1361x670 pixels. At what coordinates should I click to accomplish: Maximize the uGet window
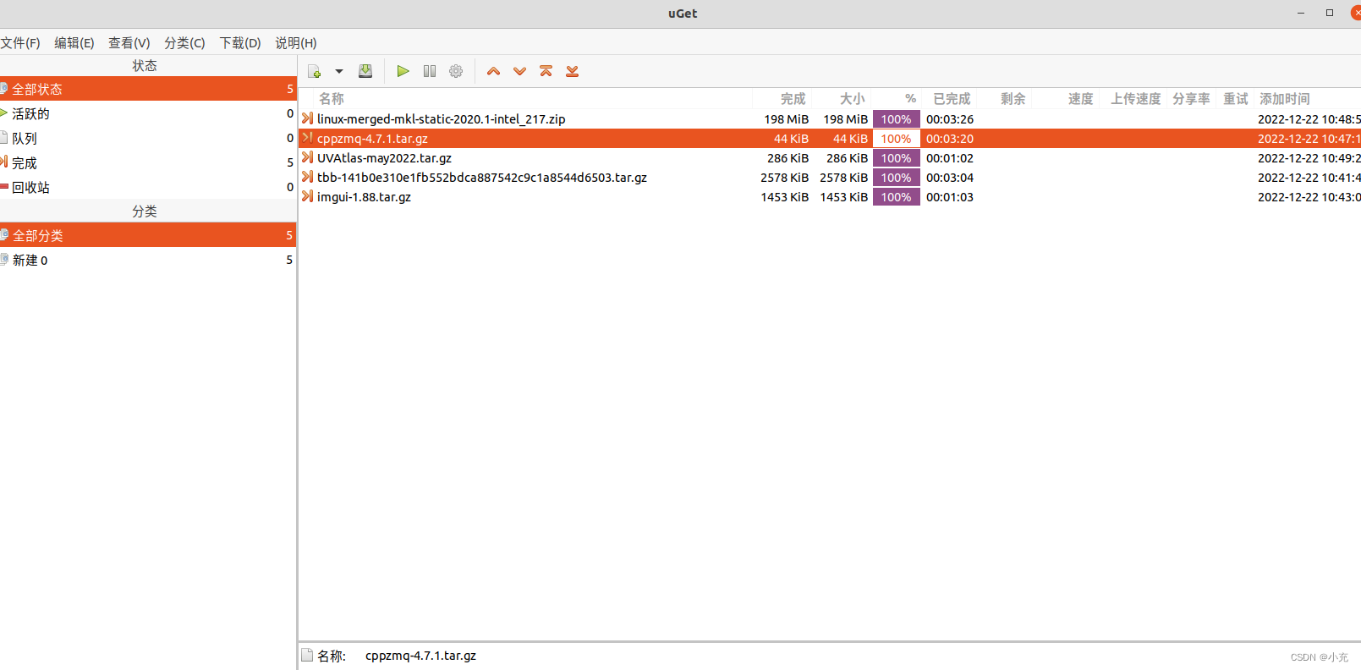click(x=1330, y=13)
